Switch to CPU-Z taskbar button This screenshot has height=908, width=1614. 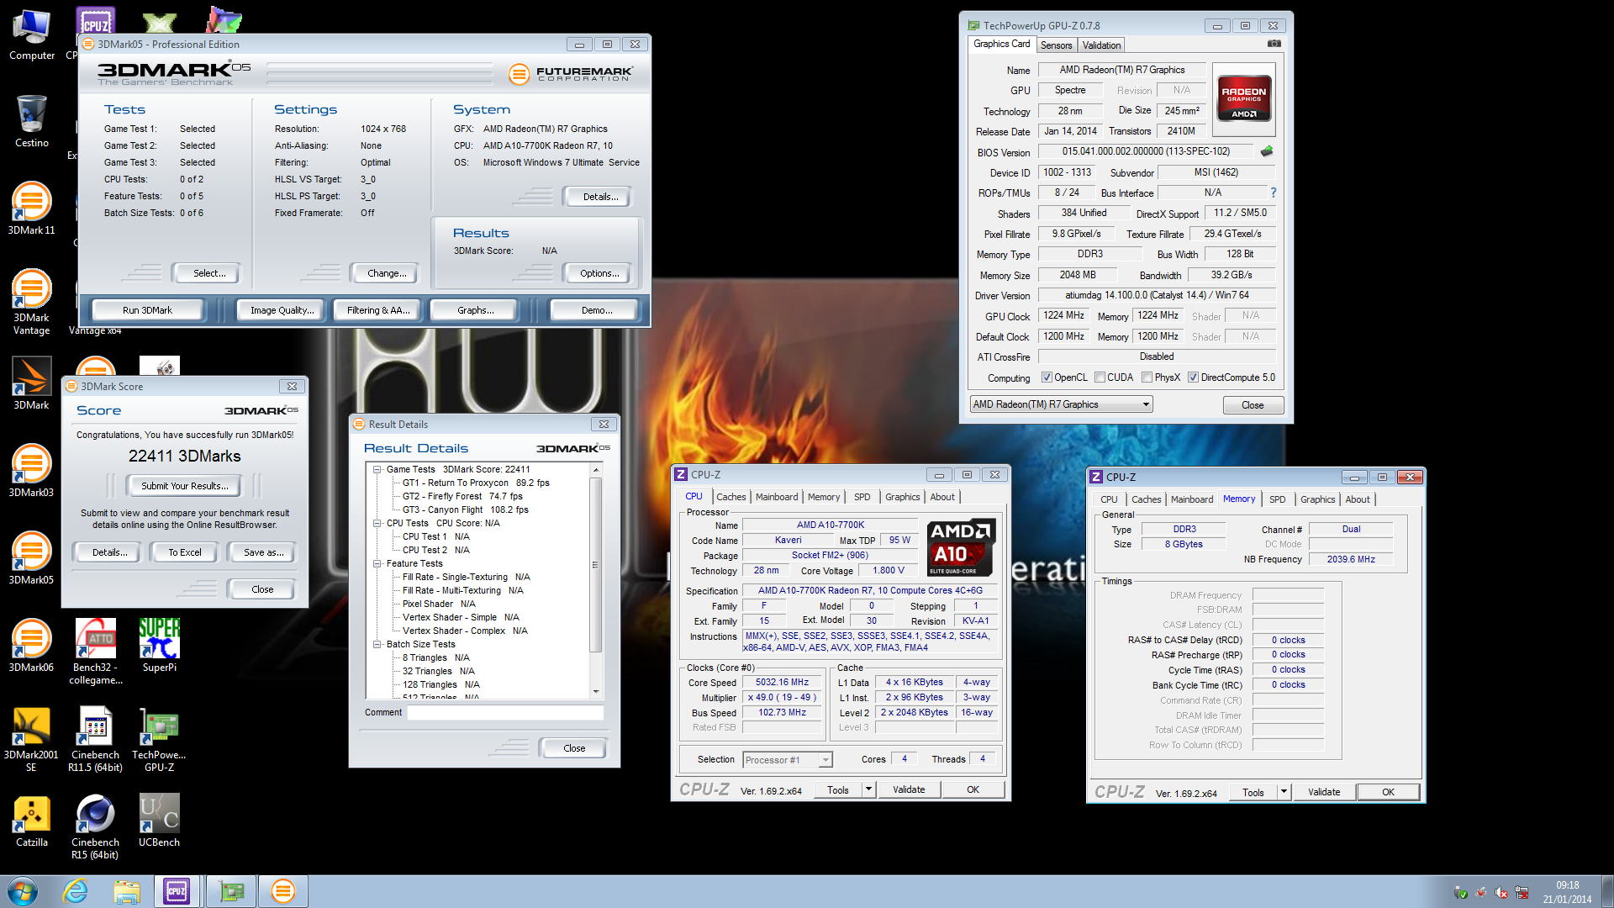click(x=177, y=891)
